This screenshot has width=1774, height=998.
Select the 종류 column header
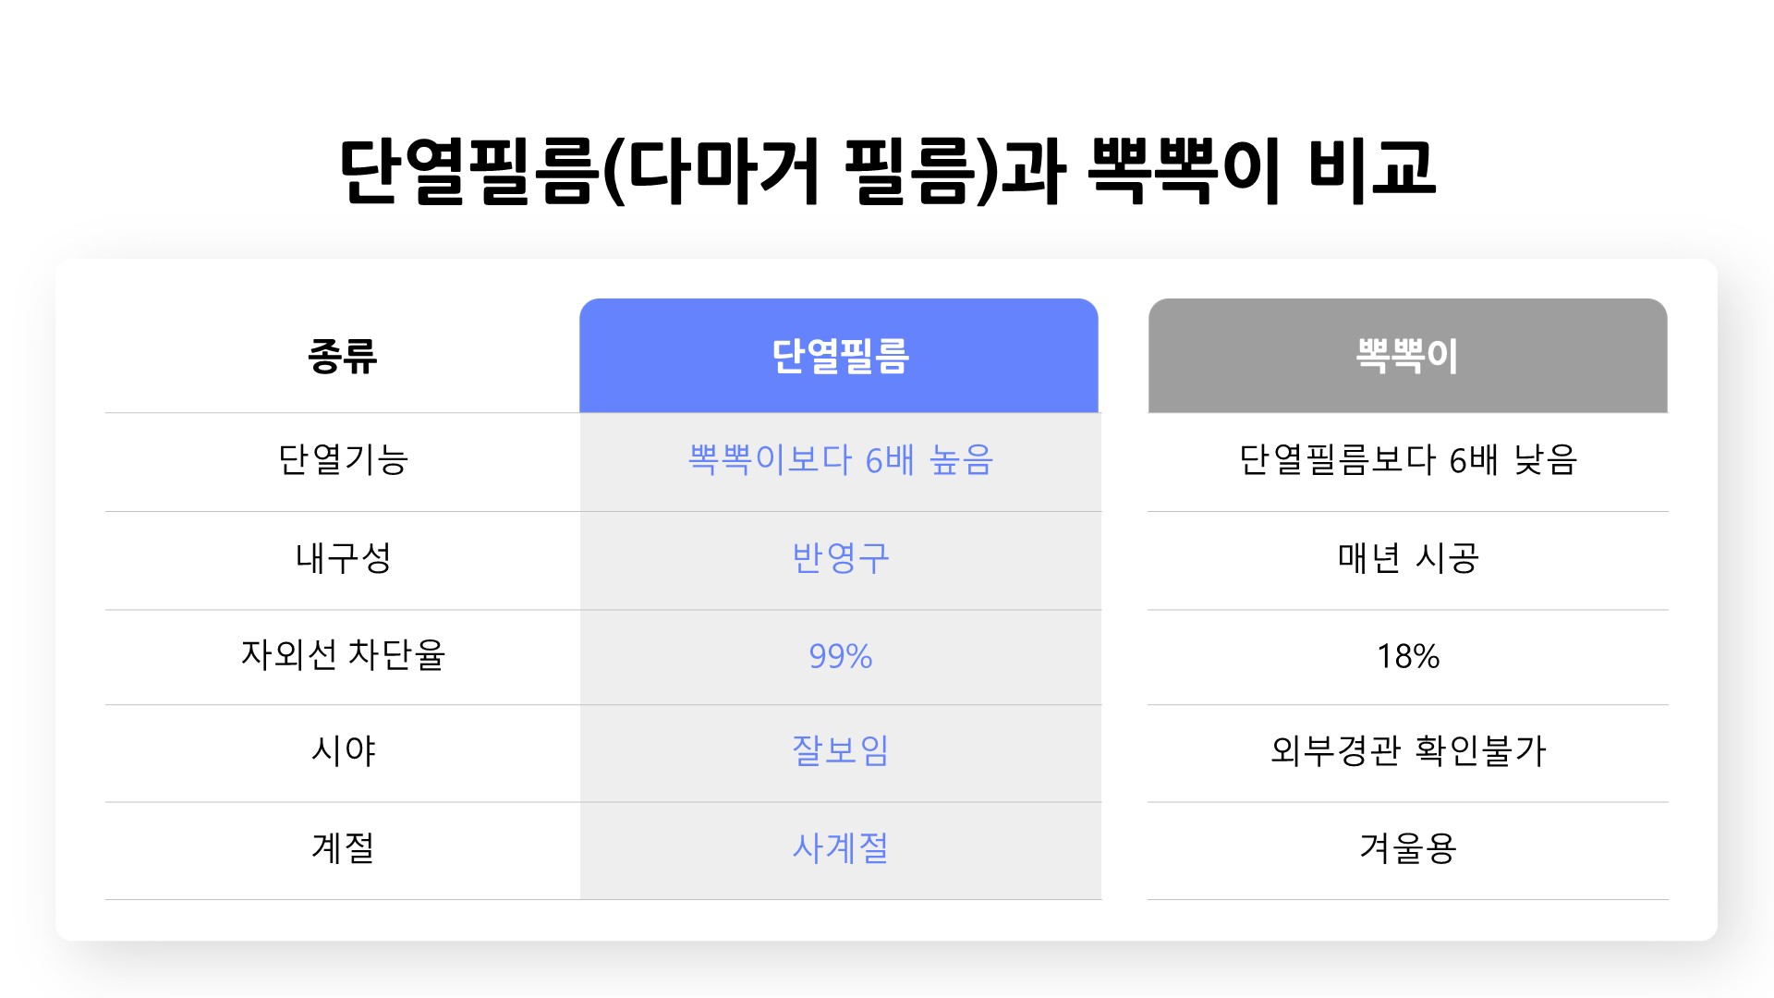coord(342,357)
